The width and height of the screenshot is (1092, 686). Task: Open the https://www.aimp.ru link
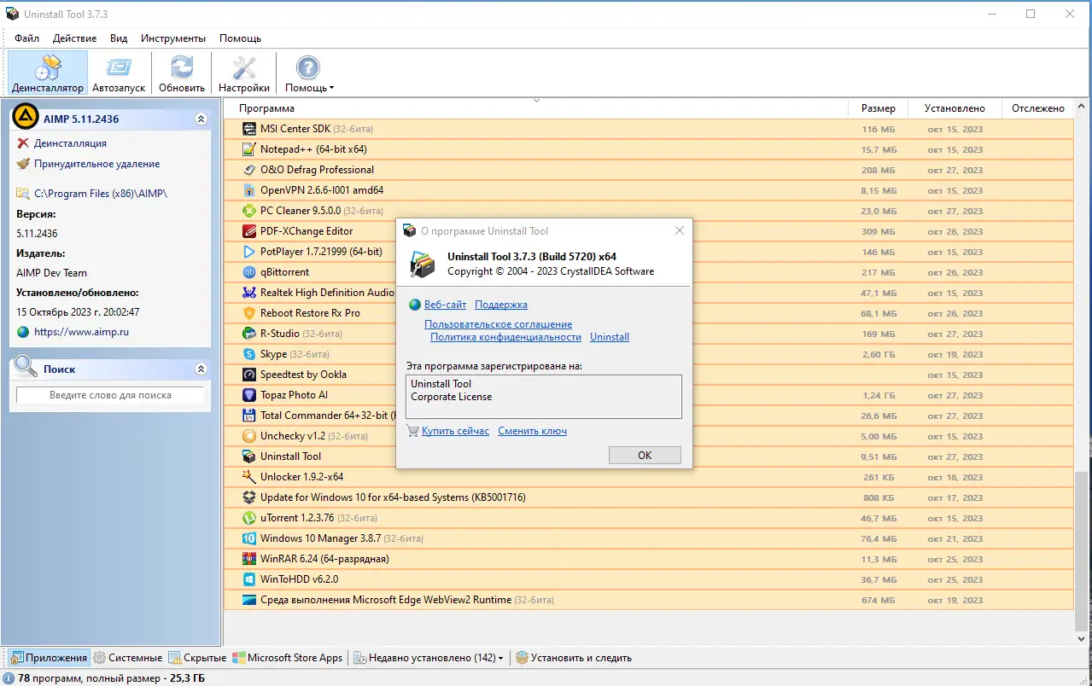pos(81,332)
